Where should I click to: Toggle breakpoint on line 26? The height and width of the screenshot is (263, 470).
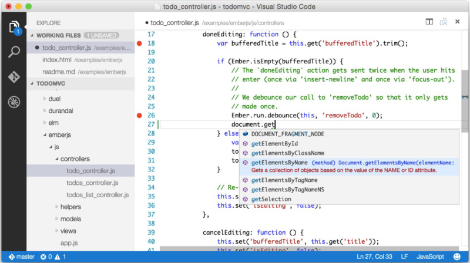(139, 115)
